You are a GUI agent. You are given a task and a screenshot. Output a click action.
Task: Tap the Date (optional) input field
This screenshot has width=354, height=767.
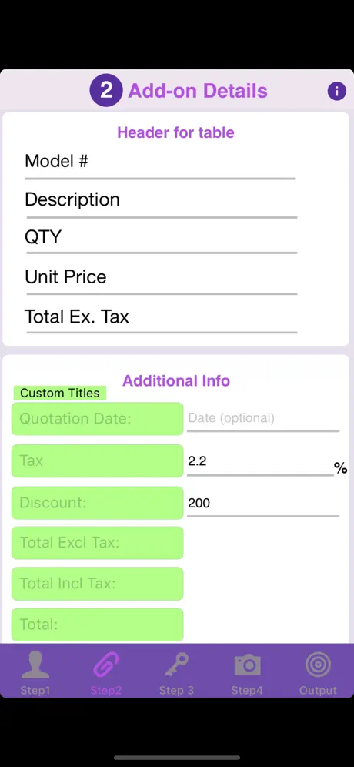[263, 419]
